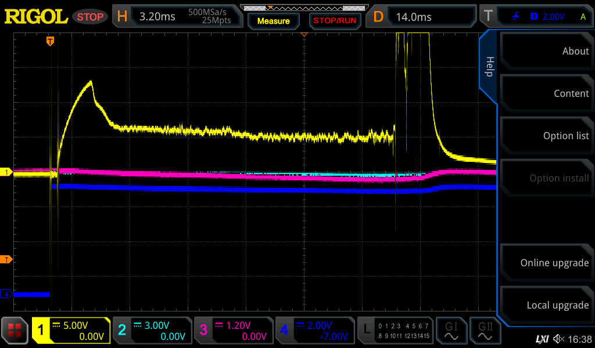The width and height of the screenshot is (595, 348).
Task: Click the orange trigger position marker at top
Action: [51, 41]
